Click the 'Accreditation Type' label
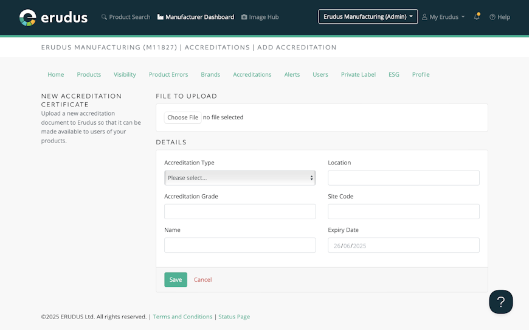 point(189,163)
